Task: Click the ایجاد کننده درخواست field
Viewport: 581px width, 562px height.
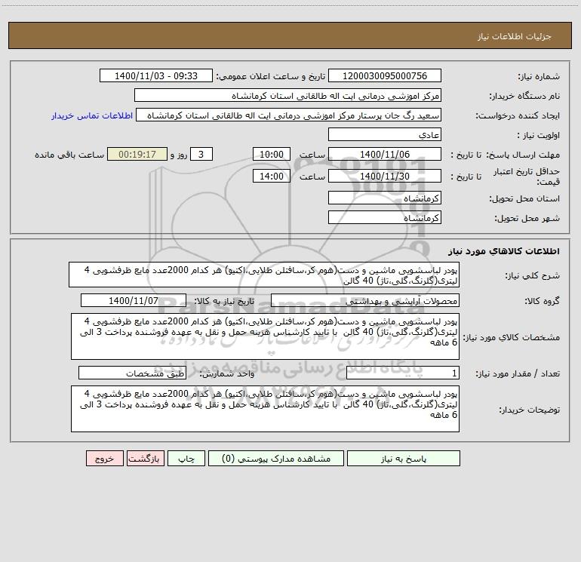Action: tap(289, 115)
